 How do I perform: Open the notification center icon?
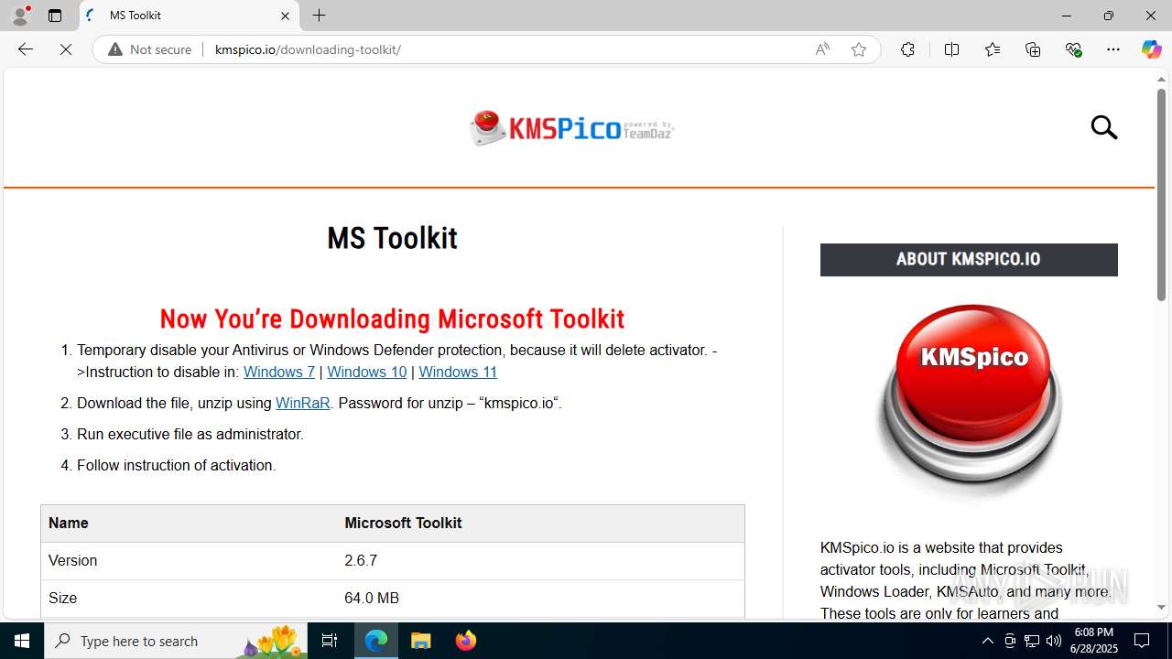tap(1142, 641)
